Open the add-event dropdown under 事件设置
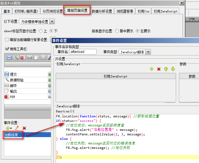This screenshot has width=199, height=163. click(8, 128)
